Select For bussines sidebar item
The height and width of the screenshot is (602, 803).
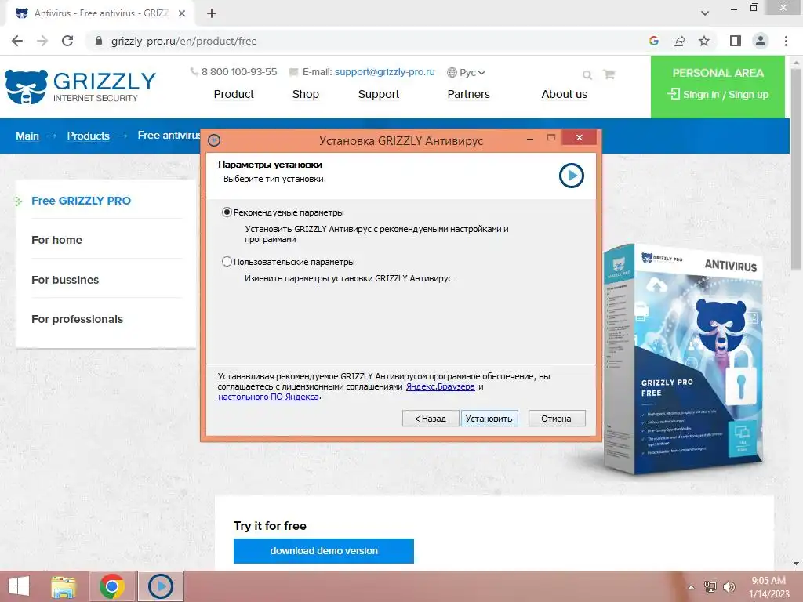(x=65, y=280)
